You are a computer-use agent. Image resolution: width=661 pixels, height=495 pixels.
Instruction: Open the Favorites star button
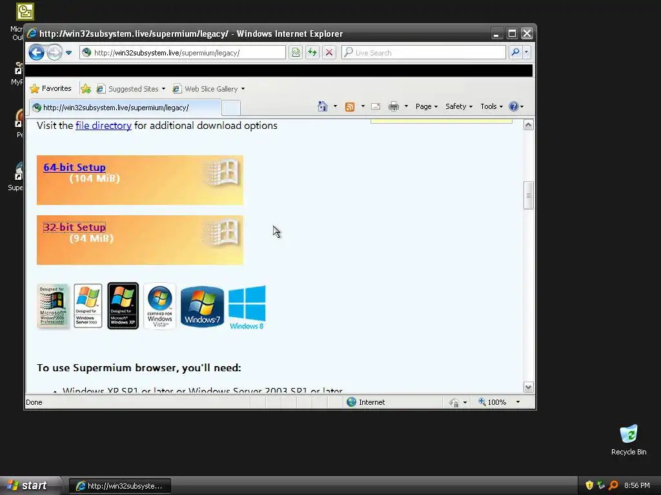click(x=50, y=88)
